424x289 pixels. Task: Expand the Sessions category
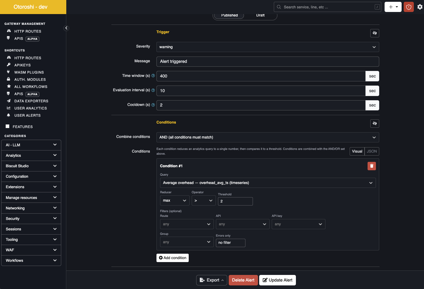[x=31, y=229]
